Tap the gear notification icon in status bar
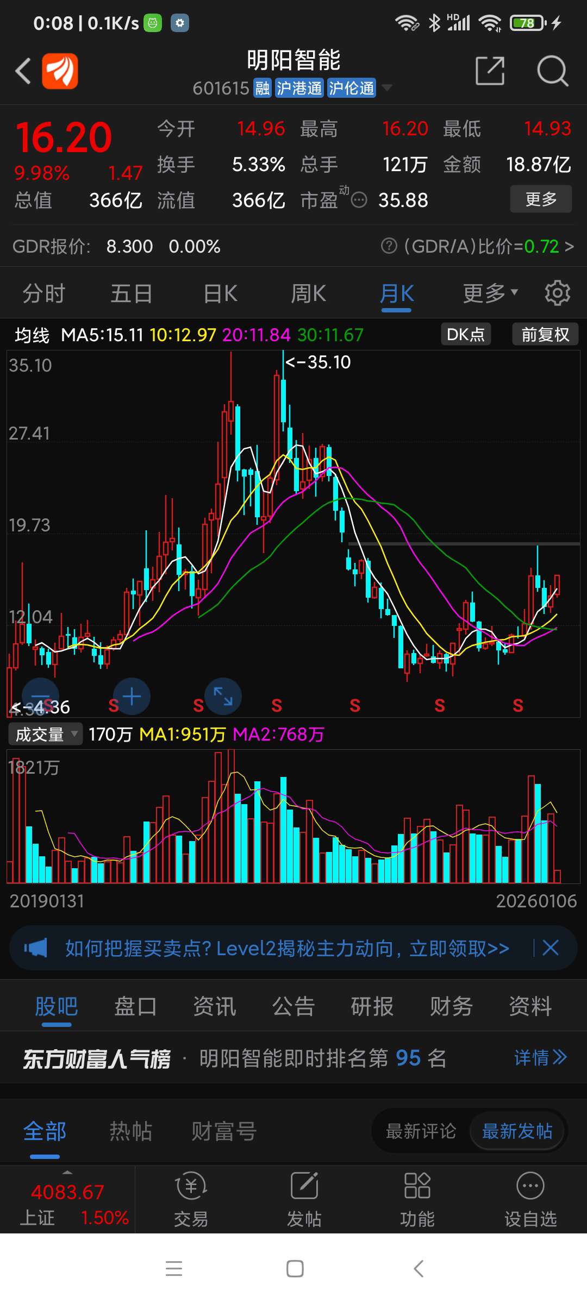Viewport: 587px width, 1304px height. [x=180, y=23]
